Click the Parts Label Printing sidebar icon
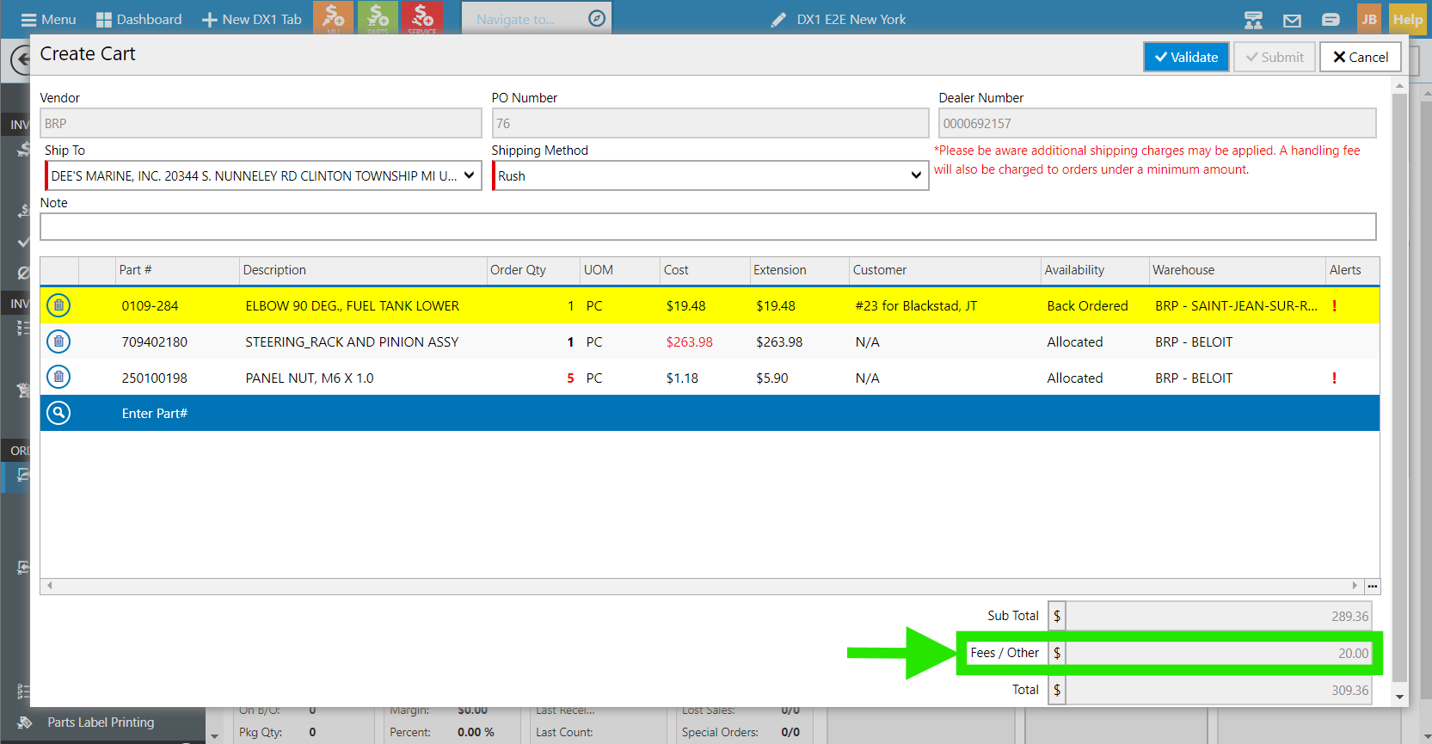Screen dimensions: 1432x744 [24, 722]
